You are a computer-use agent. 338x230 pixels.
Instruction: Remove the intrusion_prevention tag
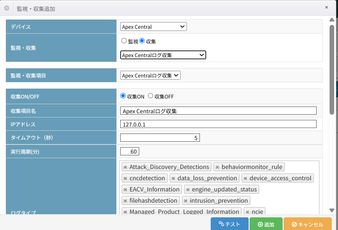coord(185,201)
